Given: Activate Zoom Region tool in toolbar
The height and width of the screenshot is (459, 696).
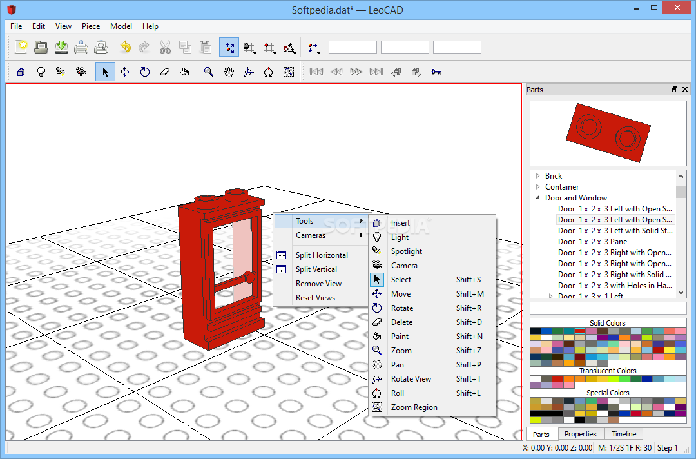Looking at the screenshot, I should pos(289,72).
